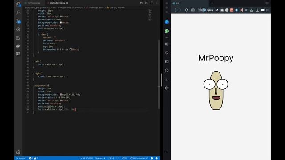Click the black swatch on the box-shadow line
This screenshot has width=285, height=160.
coord(71,49)
